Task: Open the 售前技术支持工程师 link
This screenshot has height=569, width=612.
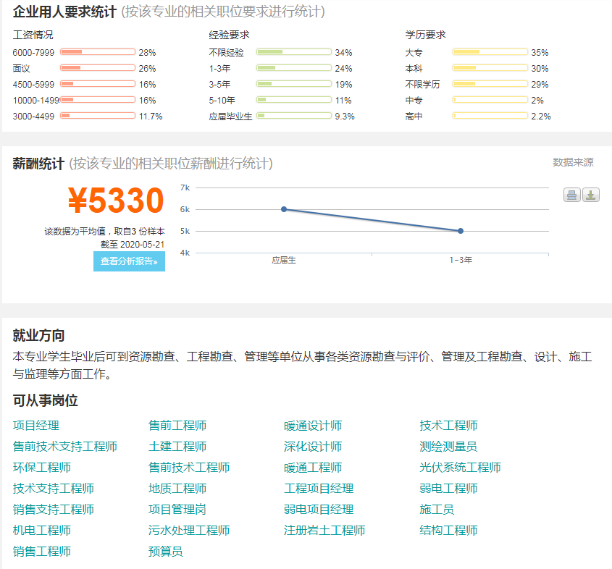Action: [64, 447]
